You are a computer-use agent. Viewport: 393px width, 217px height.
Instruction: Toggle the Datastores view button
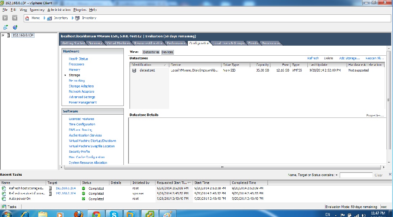[151, 52]
